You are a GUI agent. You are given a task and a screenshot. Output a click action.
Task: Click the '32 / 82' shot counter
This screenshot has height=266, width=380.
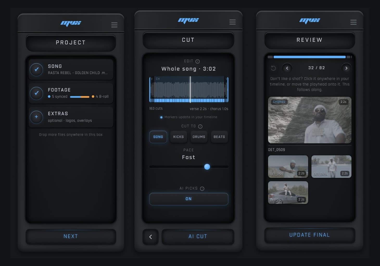click(x=316, y=68)
